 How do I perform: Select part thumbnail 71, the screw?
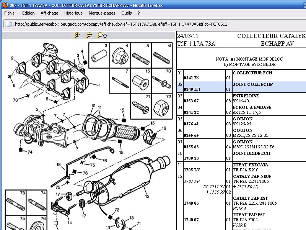pyautogui.click(x=141, y=107)
